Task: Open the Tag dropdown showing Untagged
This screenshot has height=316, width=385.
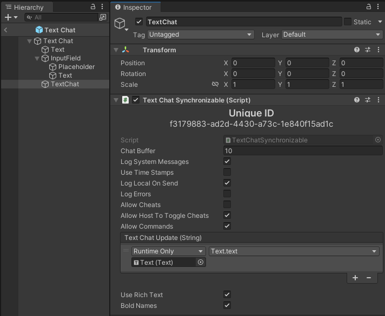Action: coord(201,35)
